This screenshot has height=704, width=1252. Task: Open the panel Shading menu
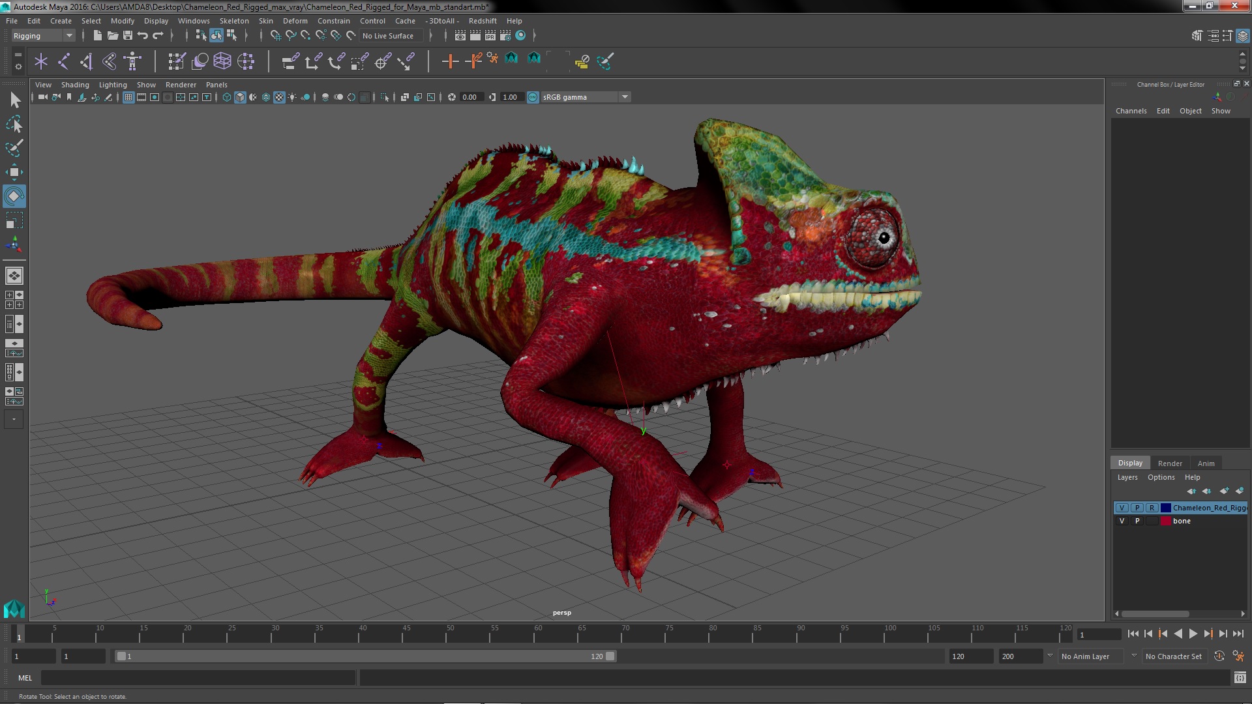75,85
